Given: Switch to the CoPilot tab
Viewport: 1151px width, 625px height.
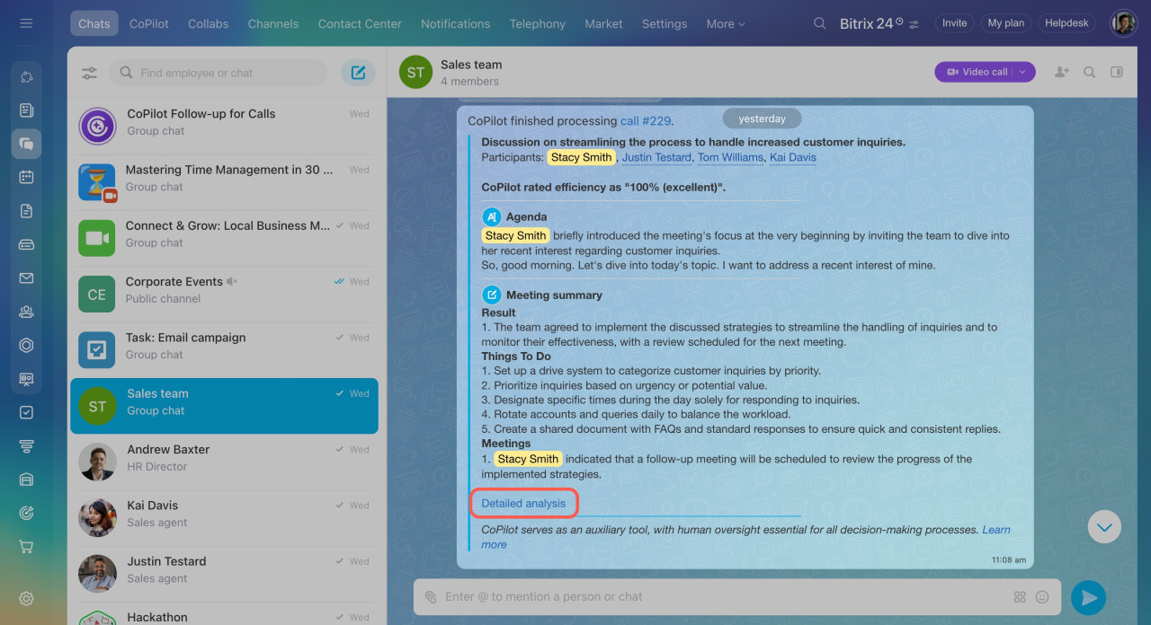Looking at the screenshot, I should [148, 24].
